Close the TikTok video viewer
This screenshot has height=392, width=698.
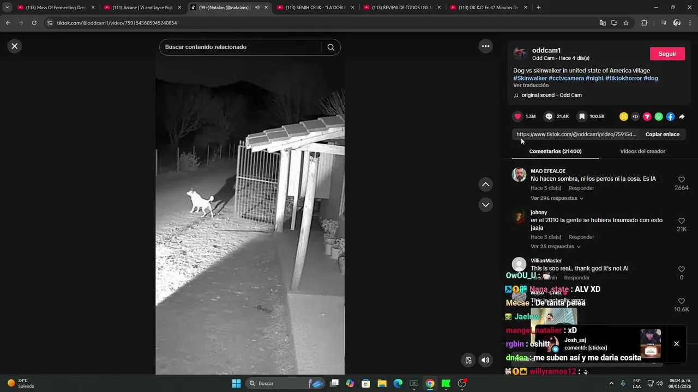(x=15, y=46)
